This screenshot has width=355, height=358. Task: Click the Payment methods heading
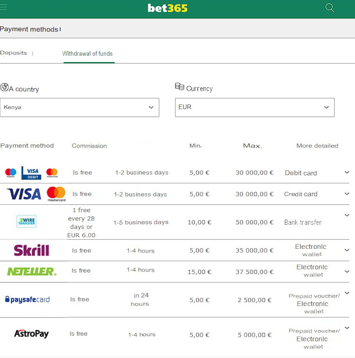(29, 29)
